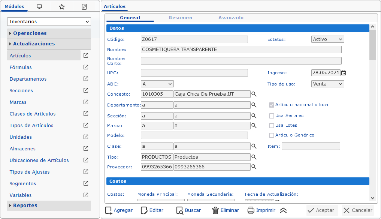
Task: Click the Imprimir button
Action: 261,210
